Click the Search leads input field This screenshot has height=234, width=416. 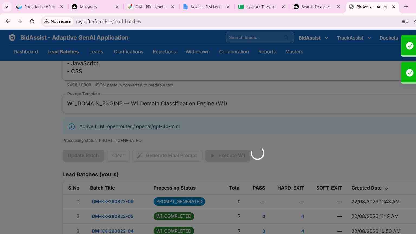click(256, 38)
